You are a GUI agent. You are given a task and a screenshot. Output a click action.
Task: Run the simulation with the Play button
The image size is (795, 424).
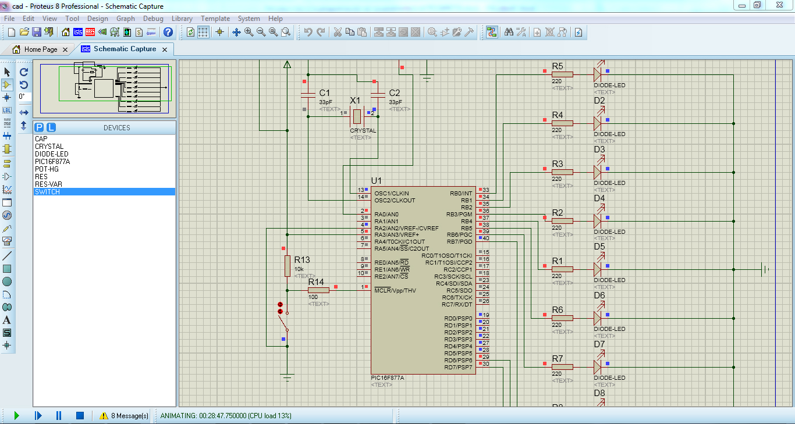(16, 415)
